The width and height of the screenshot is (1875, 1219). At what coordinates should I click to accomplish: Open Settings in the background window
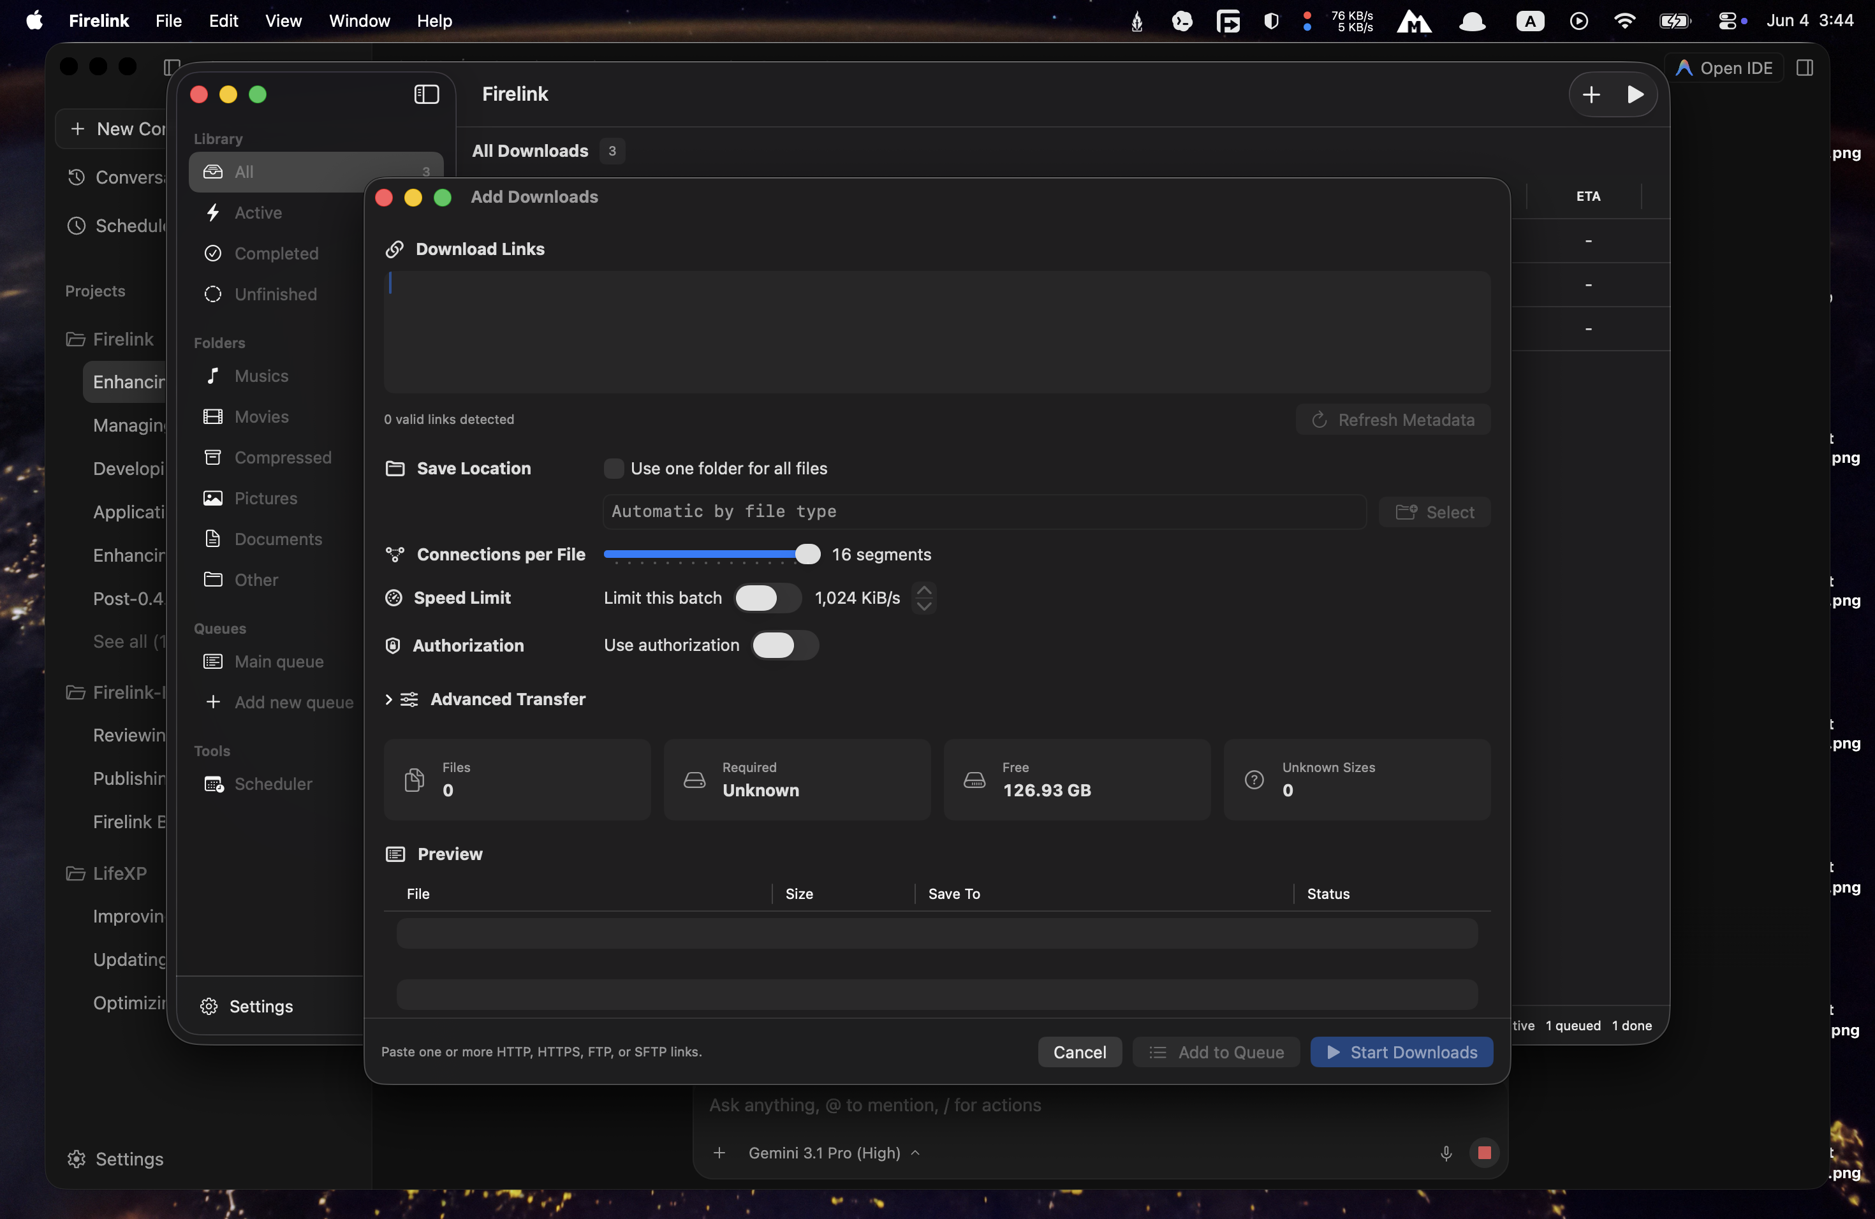[x=115, y=1159]
